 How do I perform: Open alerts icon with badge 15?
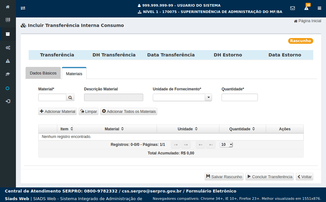(x=307, y=8)
